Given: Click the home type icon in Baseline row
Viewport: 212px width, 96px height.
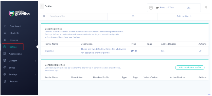Looking at the screenshot, I should coord(136,51).
